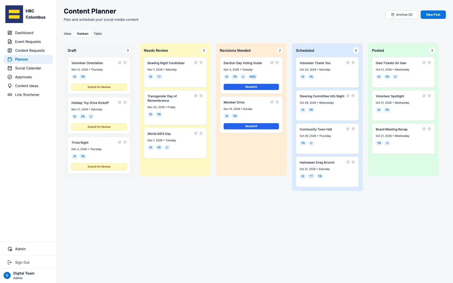Open the Content Requests page
This screenshot has height=283, width=453.
tap(28, 50)
